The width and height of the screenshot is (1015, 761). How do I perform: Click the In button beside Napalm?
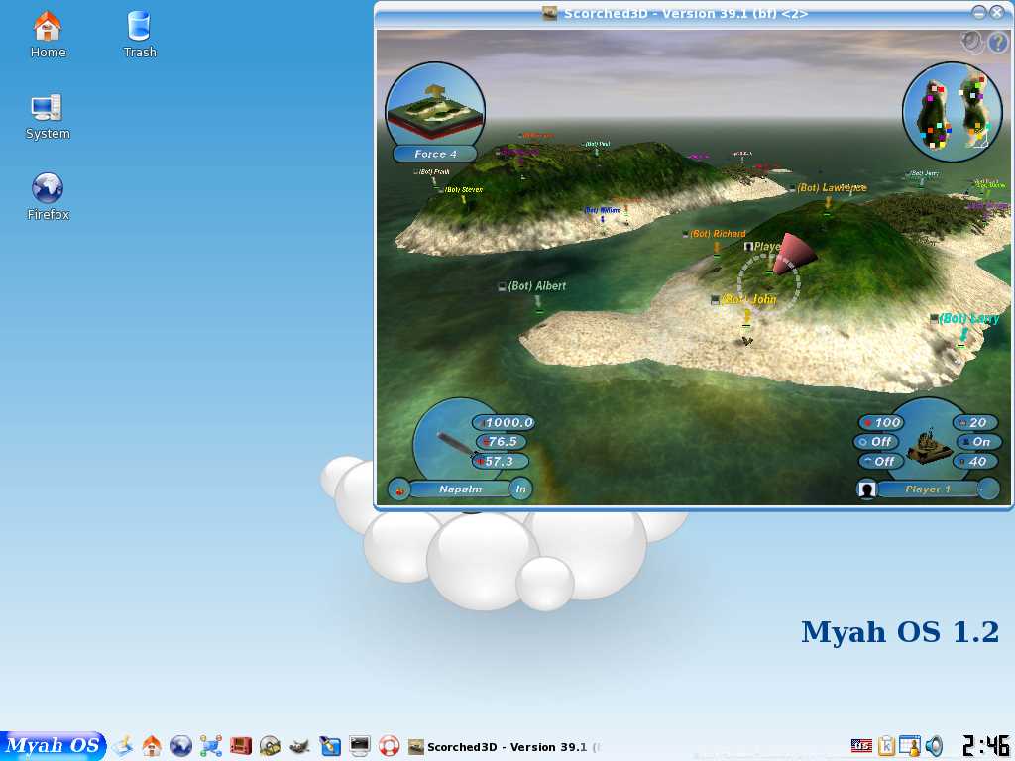[521, 489]
